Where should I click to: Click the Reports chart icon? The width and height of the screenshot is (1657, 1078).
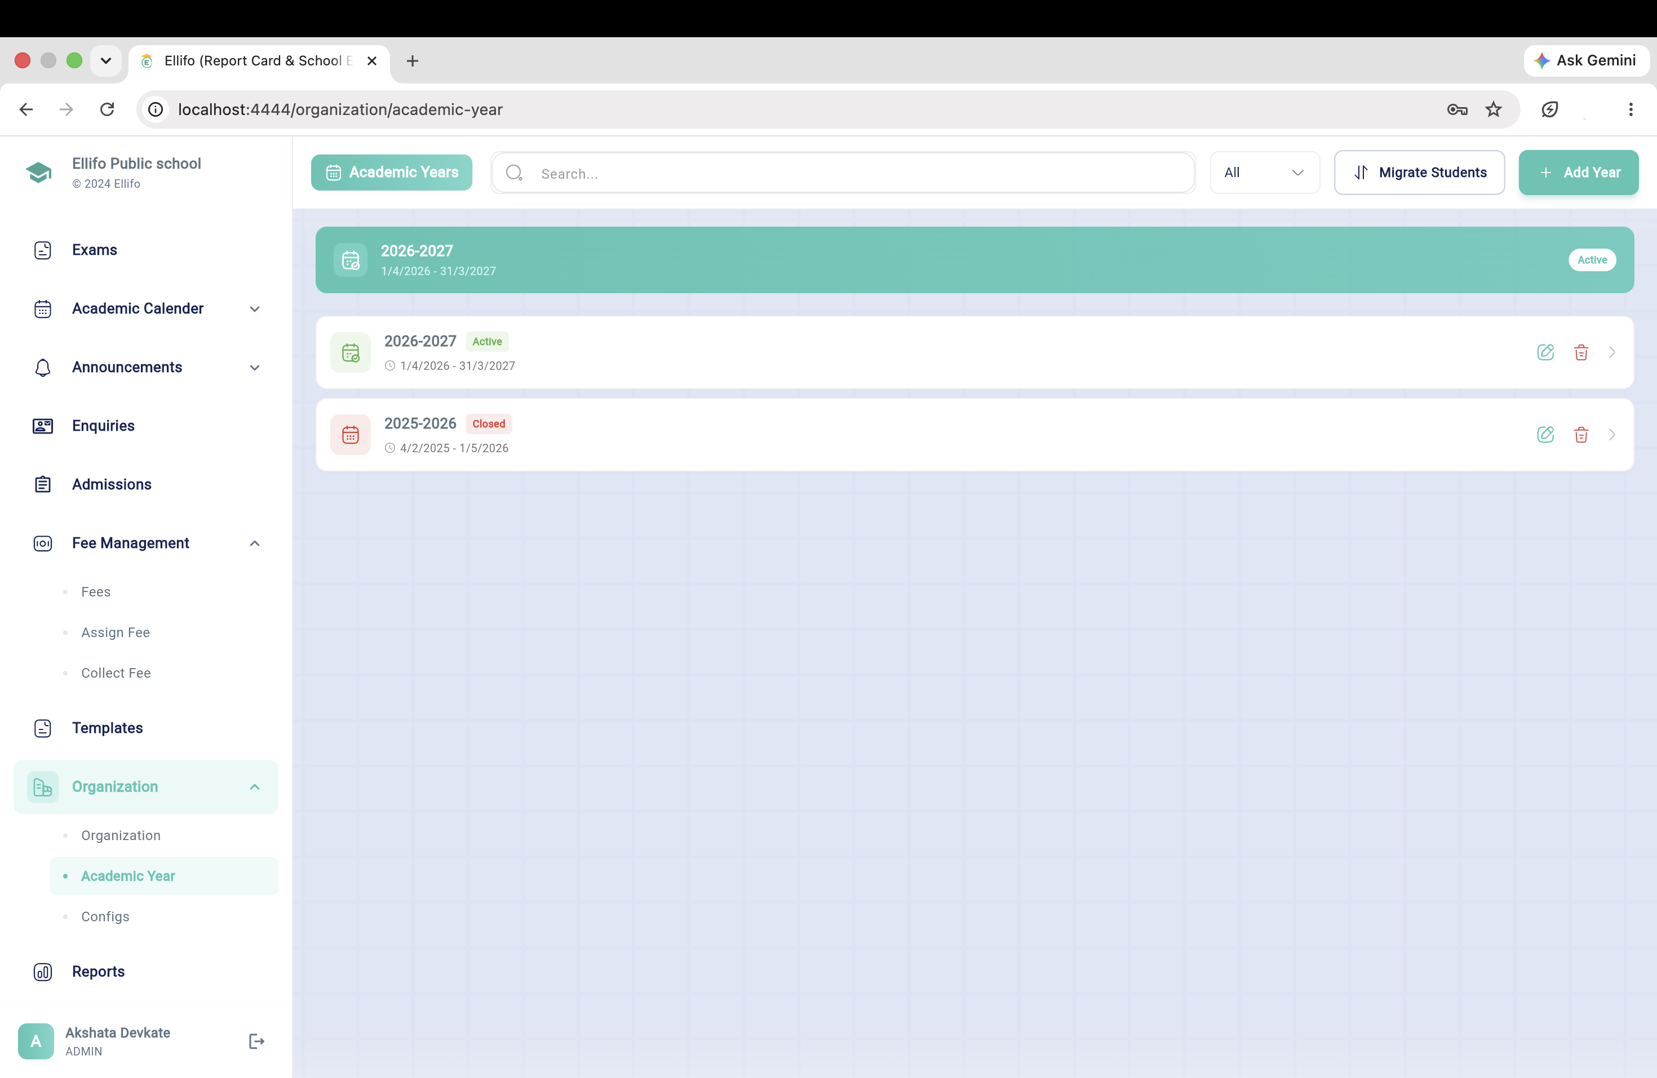click(x=42, y=971)
